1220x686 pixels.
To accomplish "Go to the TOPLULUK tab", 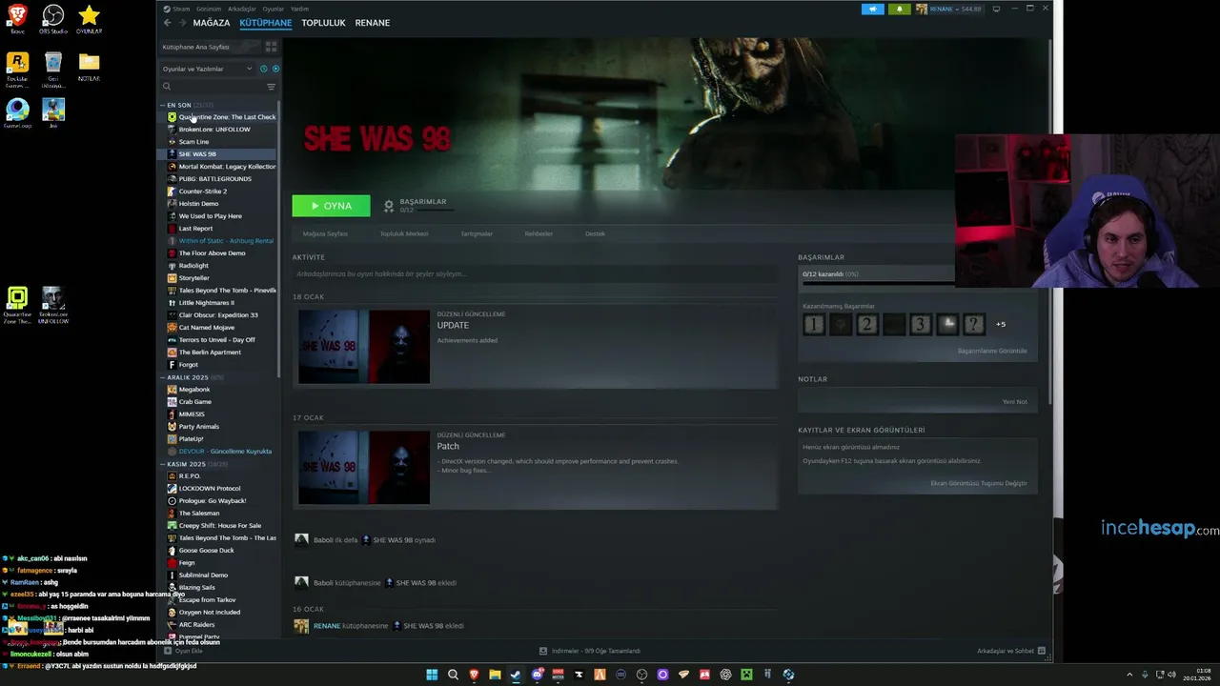I will click(323, 23).
